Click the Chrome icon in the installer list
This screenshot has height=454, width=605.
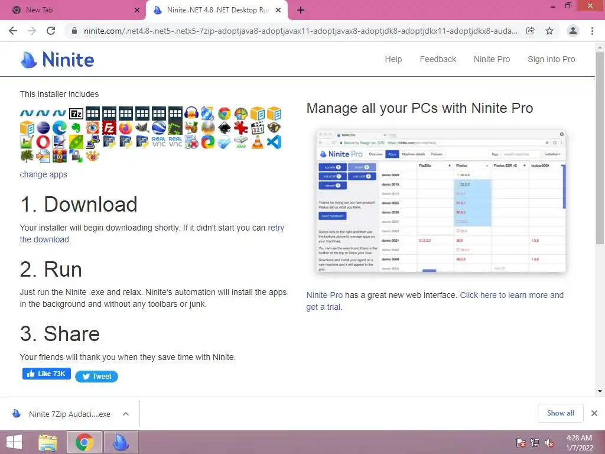tap(224, 113)
